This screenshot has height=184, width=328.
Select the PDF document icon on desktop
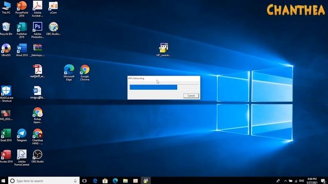click(x=37, y=71)
